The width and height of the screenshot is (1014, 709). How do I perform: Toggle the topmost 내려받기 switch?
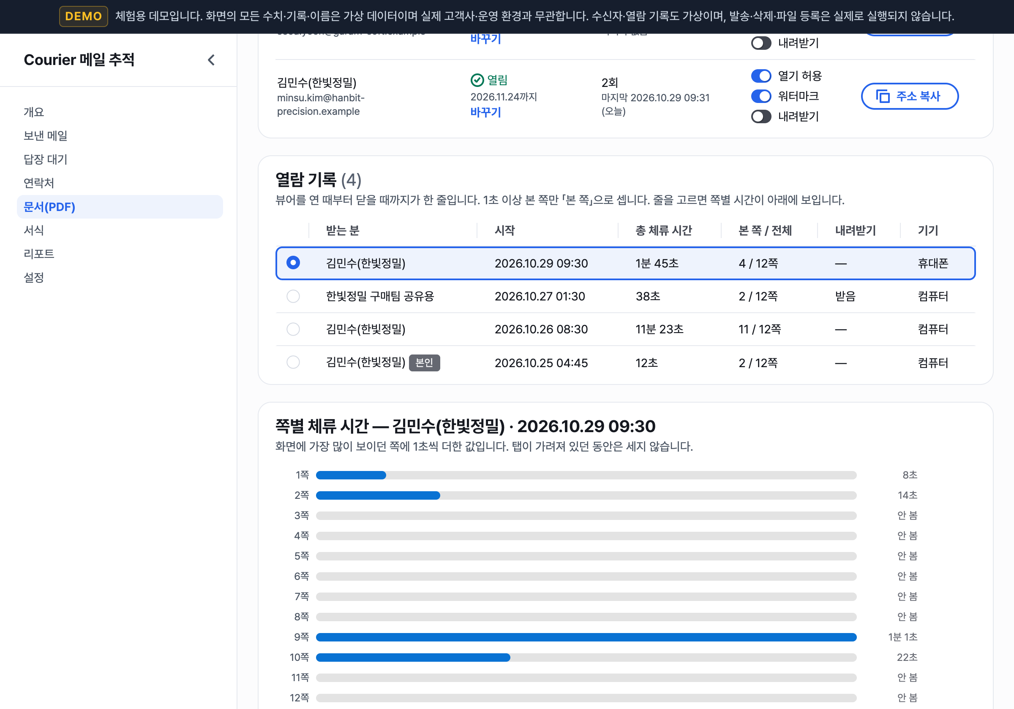(761, 43)
